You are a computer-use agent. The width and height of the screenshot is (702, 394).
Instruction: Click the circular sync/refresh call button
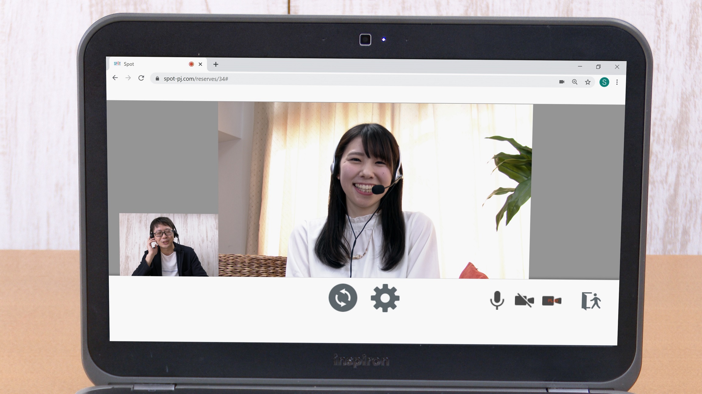coord(343,298)
